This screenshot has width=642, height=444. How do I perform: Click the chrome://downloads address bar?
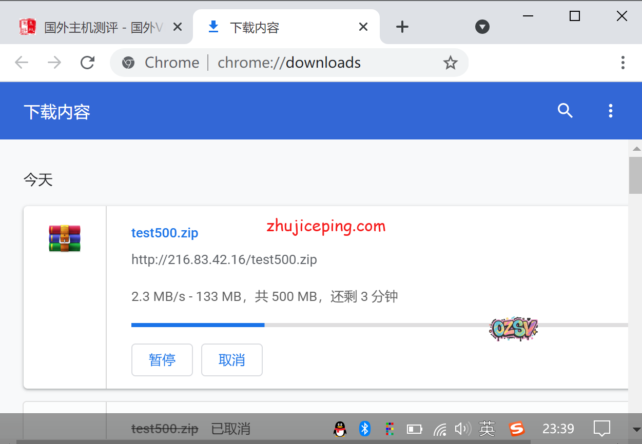tap(288, 63)
